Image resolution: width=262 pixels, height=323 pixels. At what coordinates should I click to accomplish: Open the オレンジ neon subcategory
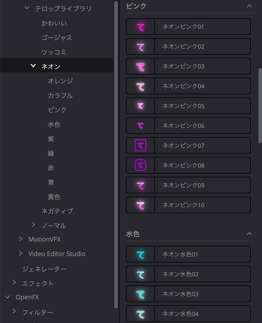tap(60, 81)
